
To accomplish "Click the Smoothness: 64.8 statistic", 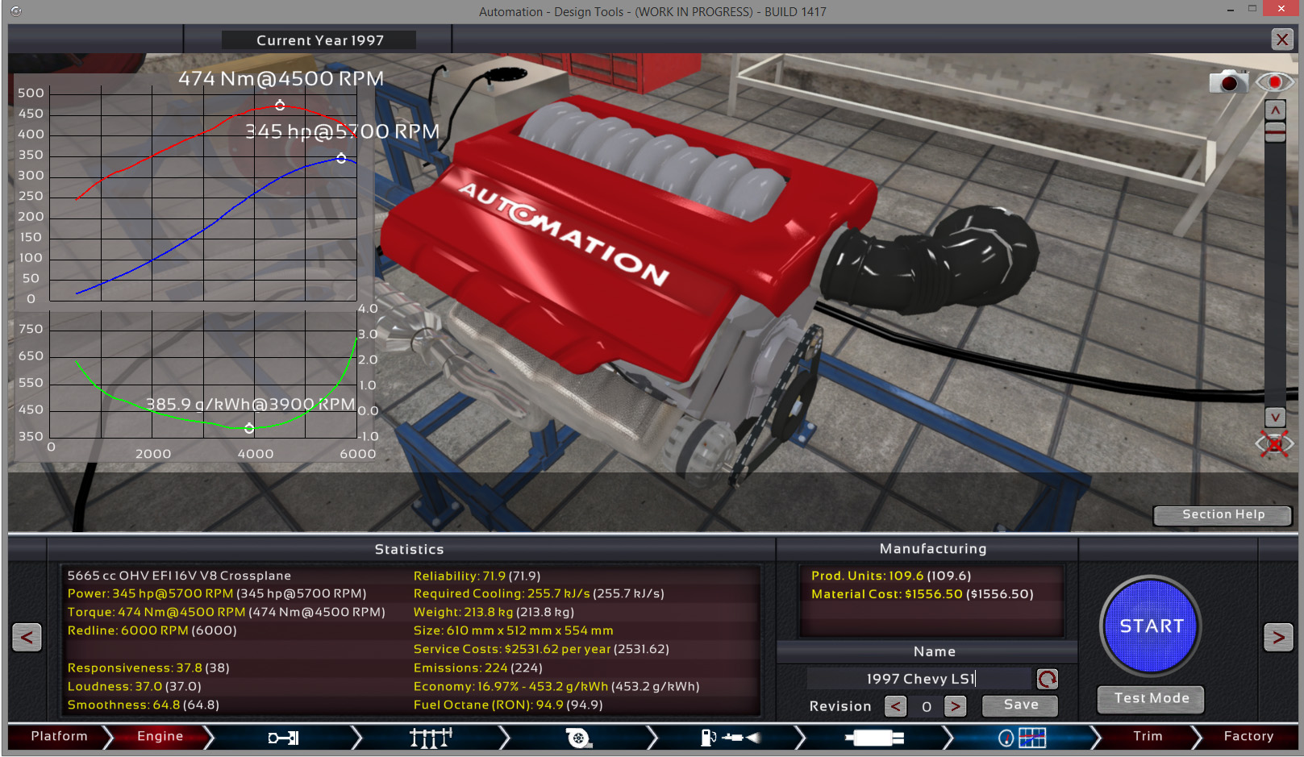I will click(143, 705).
